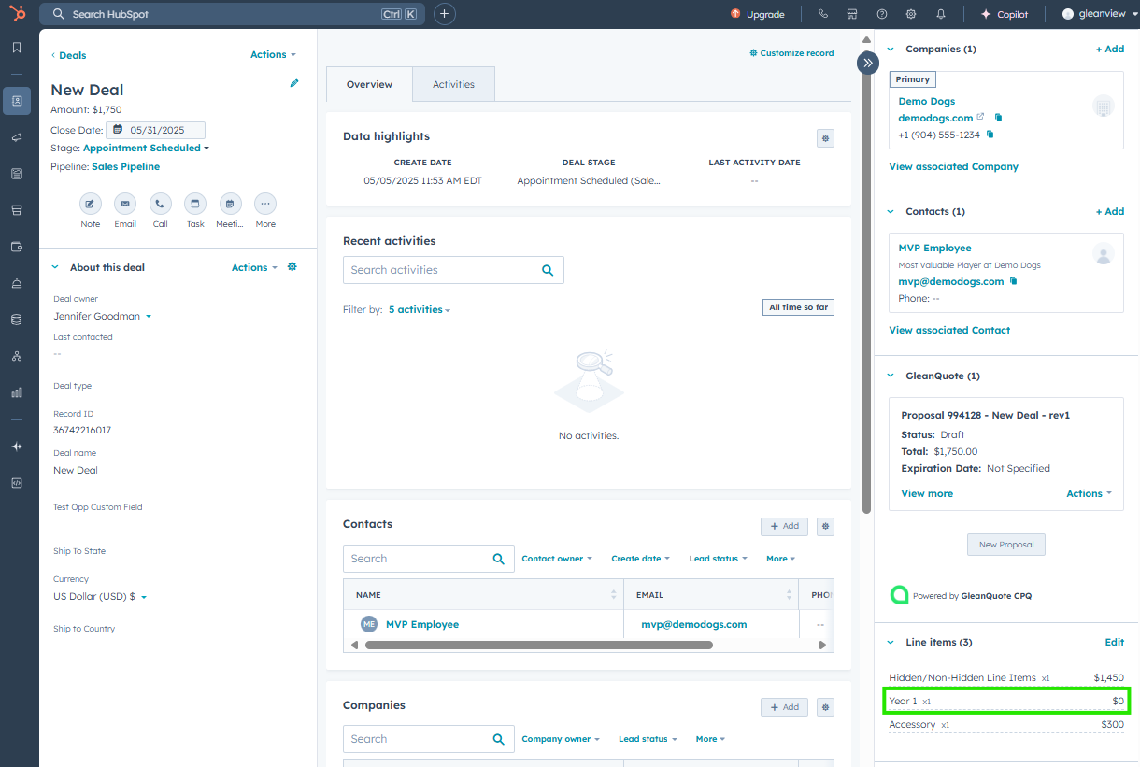Viewport: 1140px width, 767px height.
Task: Open the gear settings on the Companies card
Action: point(825,707)
